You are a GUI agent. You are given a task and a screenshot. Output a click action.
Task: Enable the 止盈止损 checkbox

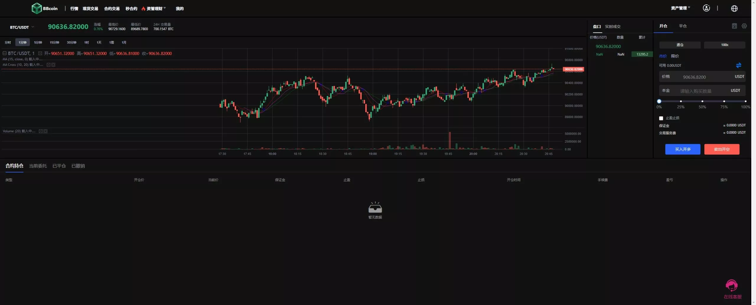pos(661,118)
